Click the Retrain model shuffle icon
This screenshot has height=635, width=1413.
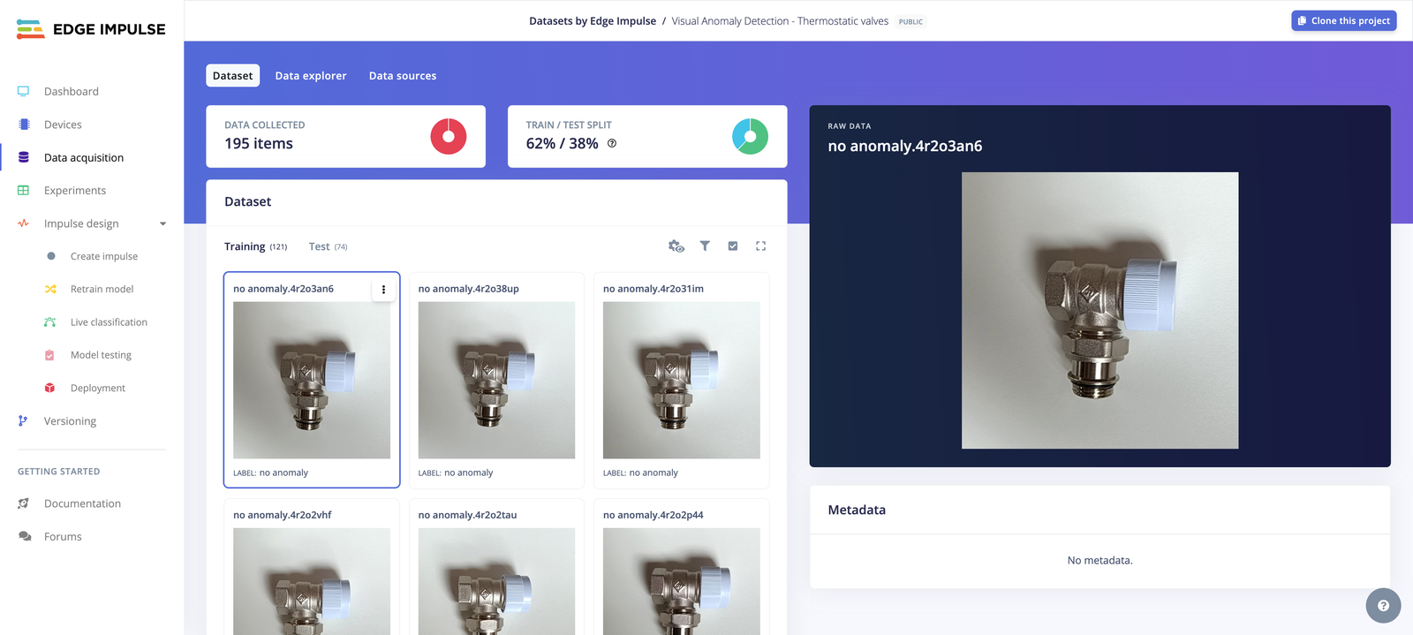[50, 289]
